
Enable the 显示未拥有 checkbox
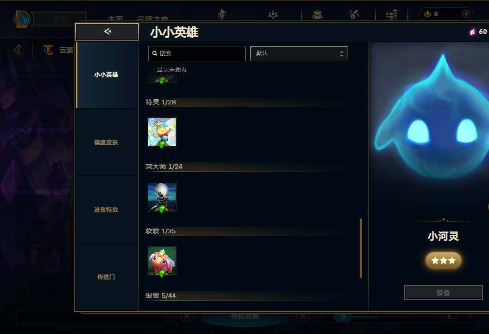pos(152,70)
